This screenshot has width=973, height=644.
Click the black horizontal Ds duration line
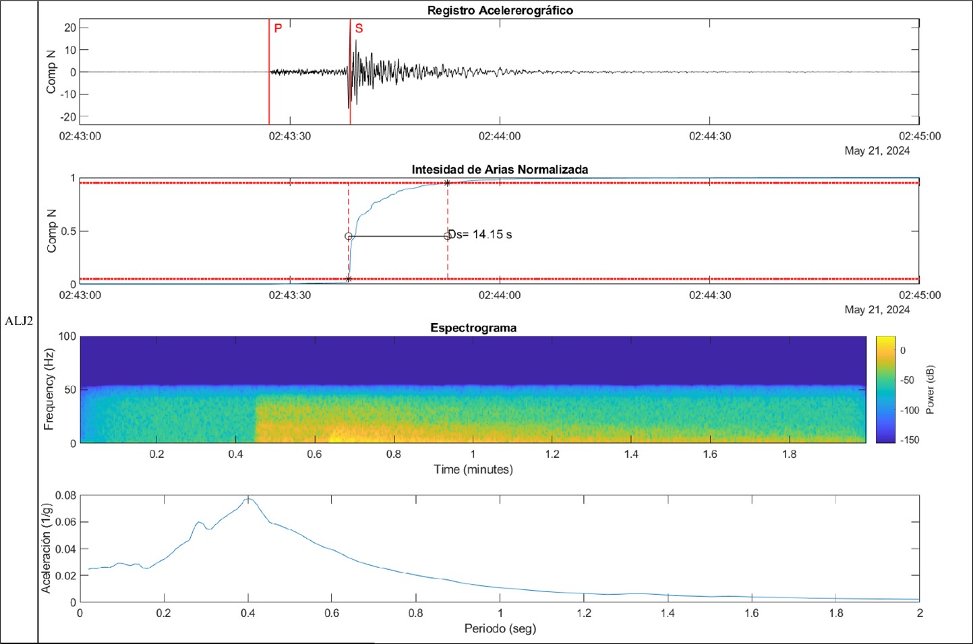coord(398,237)
